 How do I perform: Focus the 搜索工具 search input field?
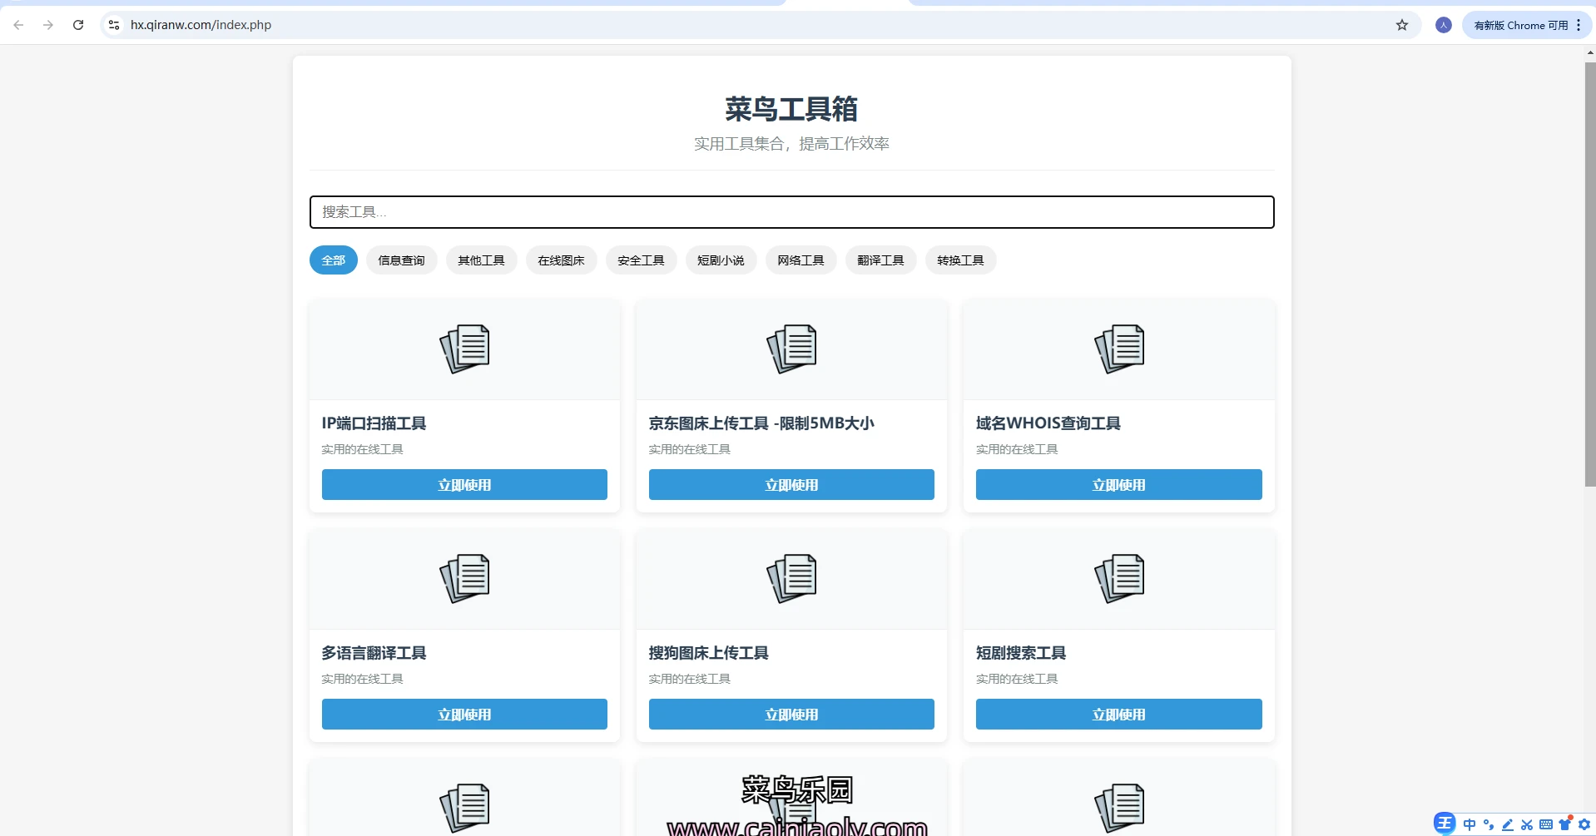pyautogui.click(x=791, y=212)
